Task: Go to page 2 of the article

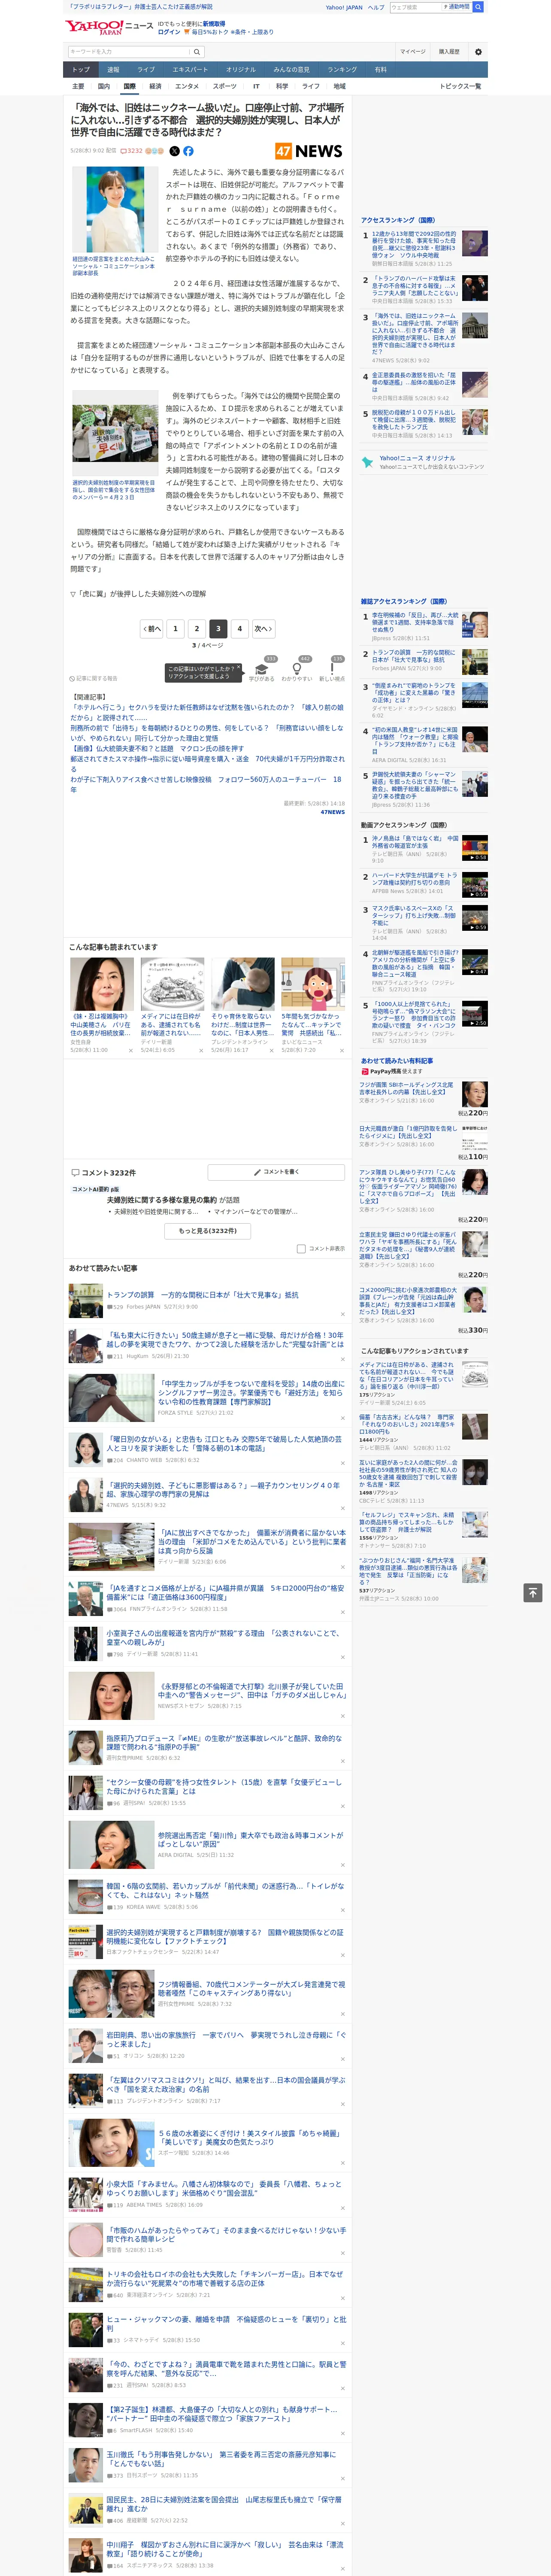Action: 197,629
